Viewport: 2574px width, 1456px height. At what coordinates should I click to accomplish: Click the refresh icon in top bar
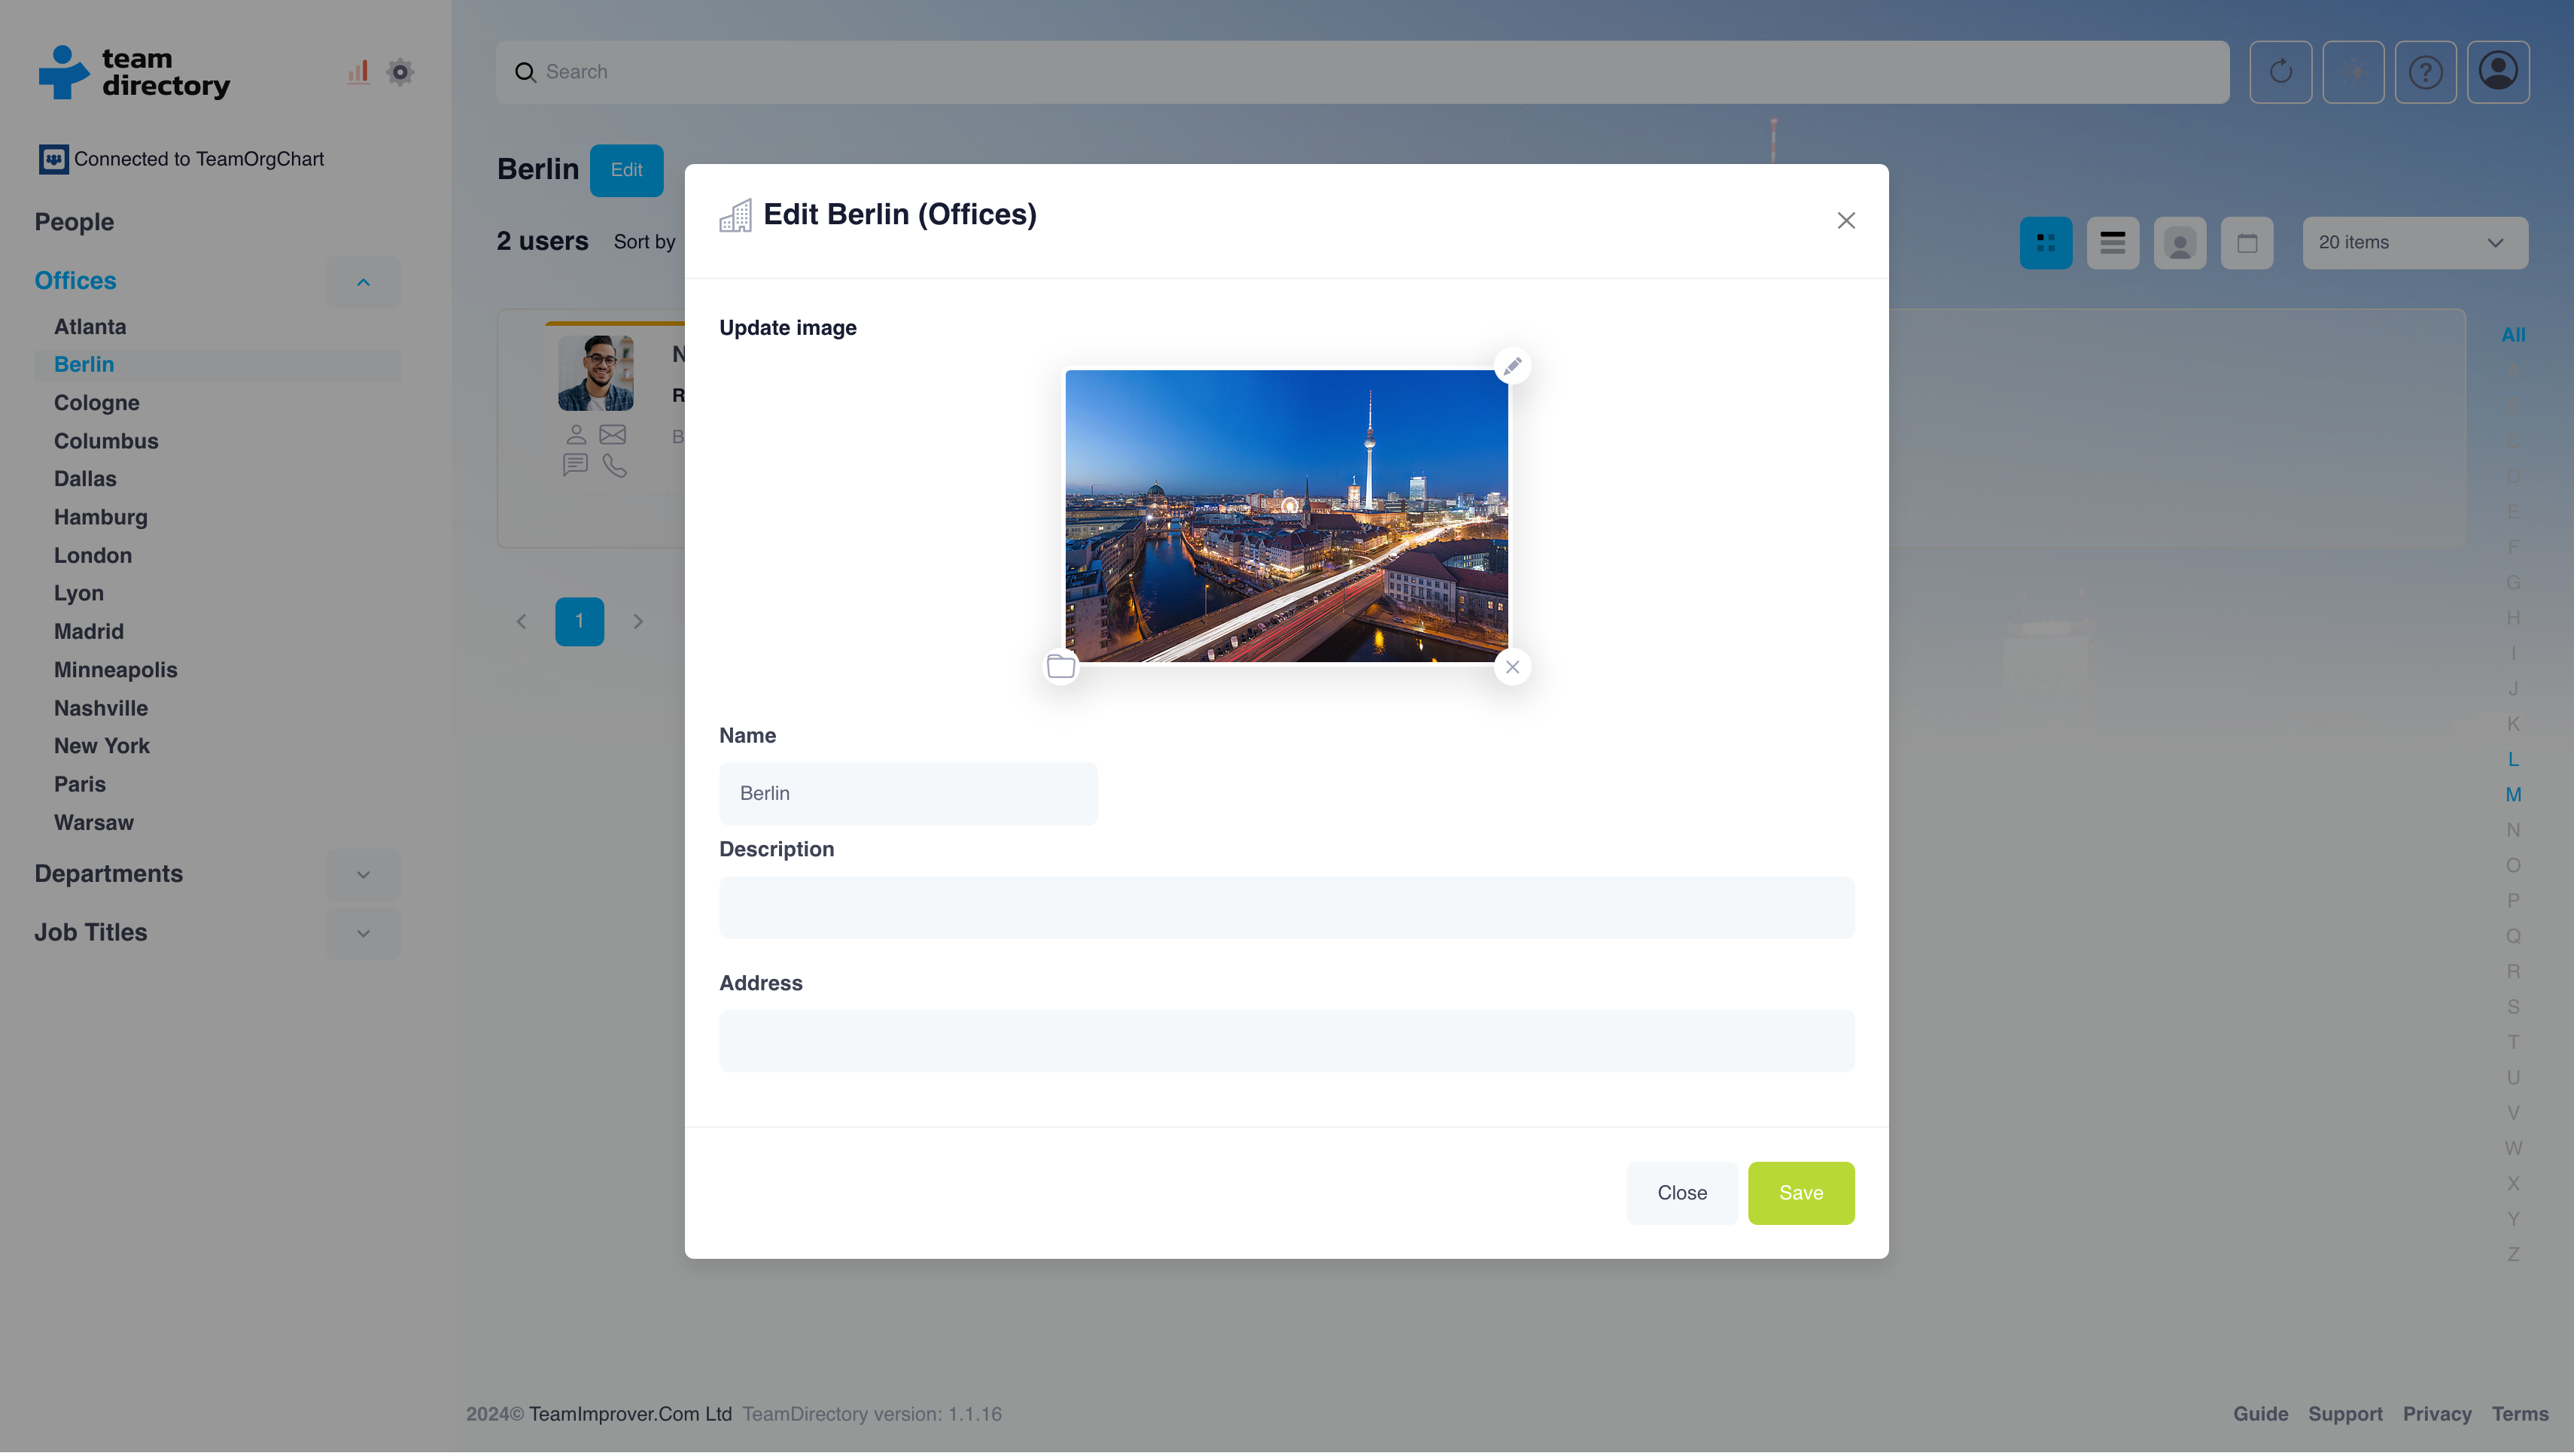(2280, 72)
